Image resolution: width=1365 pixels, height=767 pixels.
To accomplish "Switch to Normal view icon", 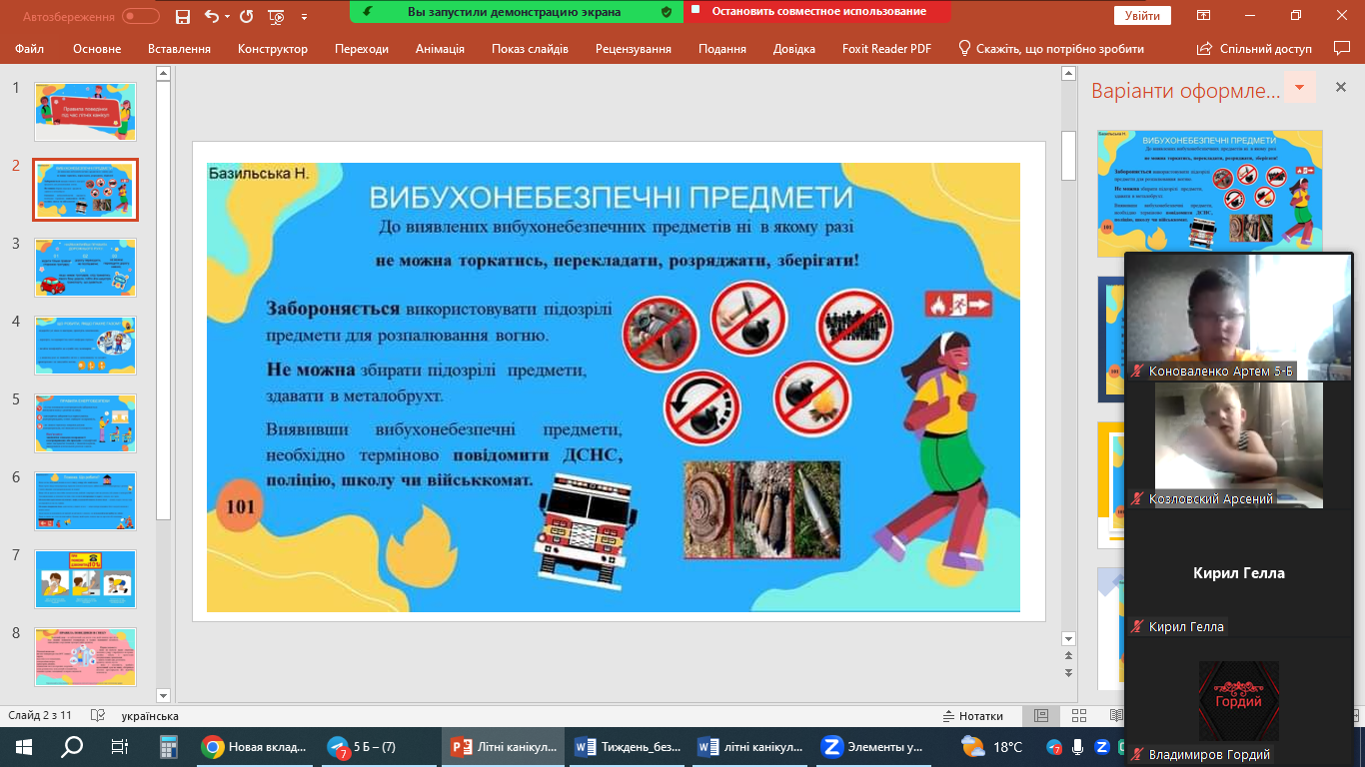I will (x=1040, y=716).
